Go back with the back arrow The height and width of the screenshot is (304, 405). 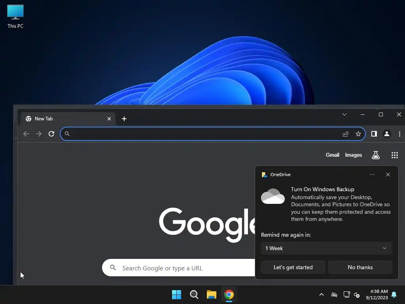26,134
